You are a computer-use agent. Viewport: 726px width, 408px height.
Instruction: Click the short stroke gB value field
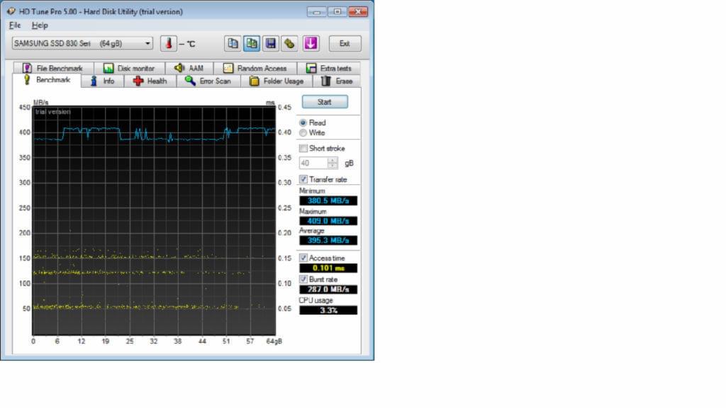pos(313,163)
